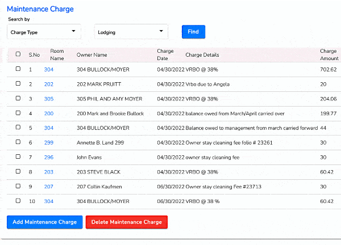341x245 pixels.
Task: Click 'Owner stay cleaning fee folio # 23261' text
Action: click(x=229, y=142)
